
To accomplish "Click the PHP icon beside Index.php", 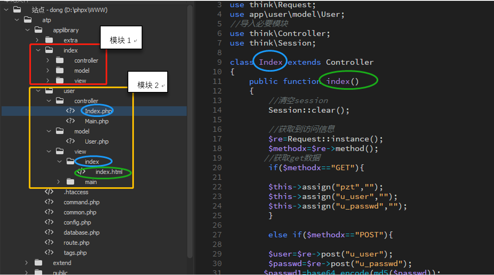I will [x=70, y=111].
